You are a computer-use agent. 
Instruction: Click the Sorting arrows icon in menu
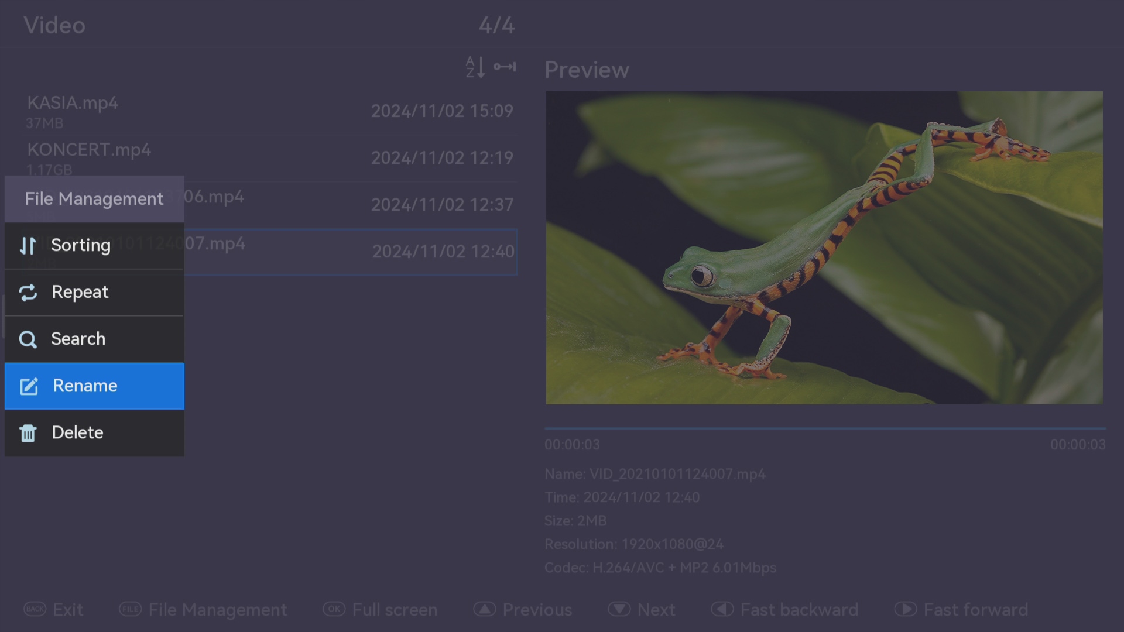(28, 246)
